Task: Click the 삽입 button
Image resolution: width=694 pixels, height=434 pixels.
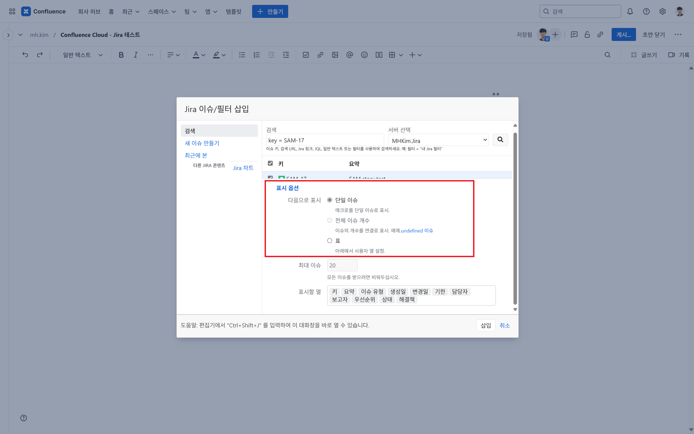Action: click(486, 325)
